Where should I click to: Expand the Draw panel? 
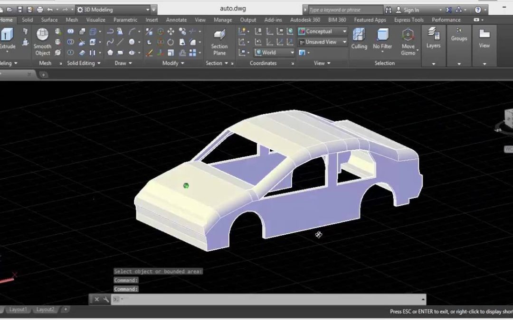pyautogui.click(x=123, y=63)
